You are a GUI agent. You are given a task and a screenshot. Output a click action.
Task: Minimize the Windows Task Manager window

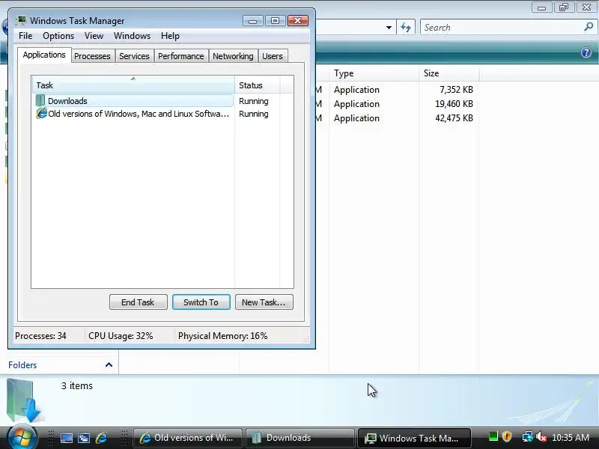(x=252, y=21)
